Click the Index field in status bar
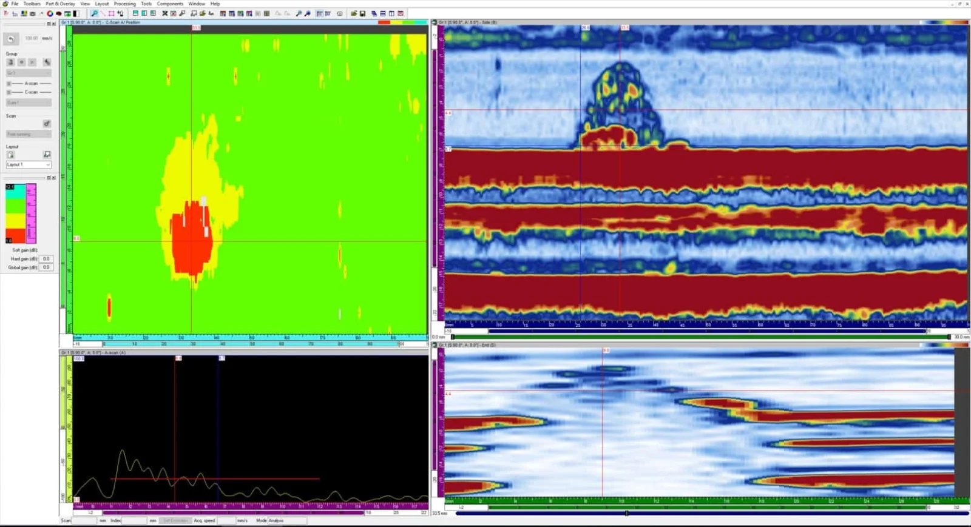The image size is (971, 527). click(x=134, y=520)
